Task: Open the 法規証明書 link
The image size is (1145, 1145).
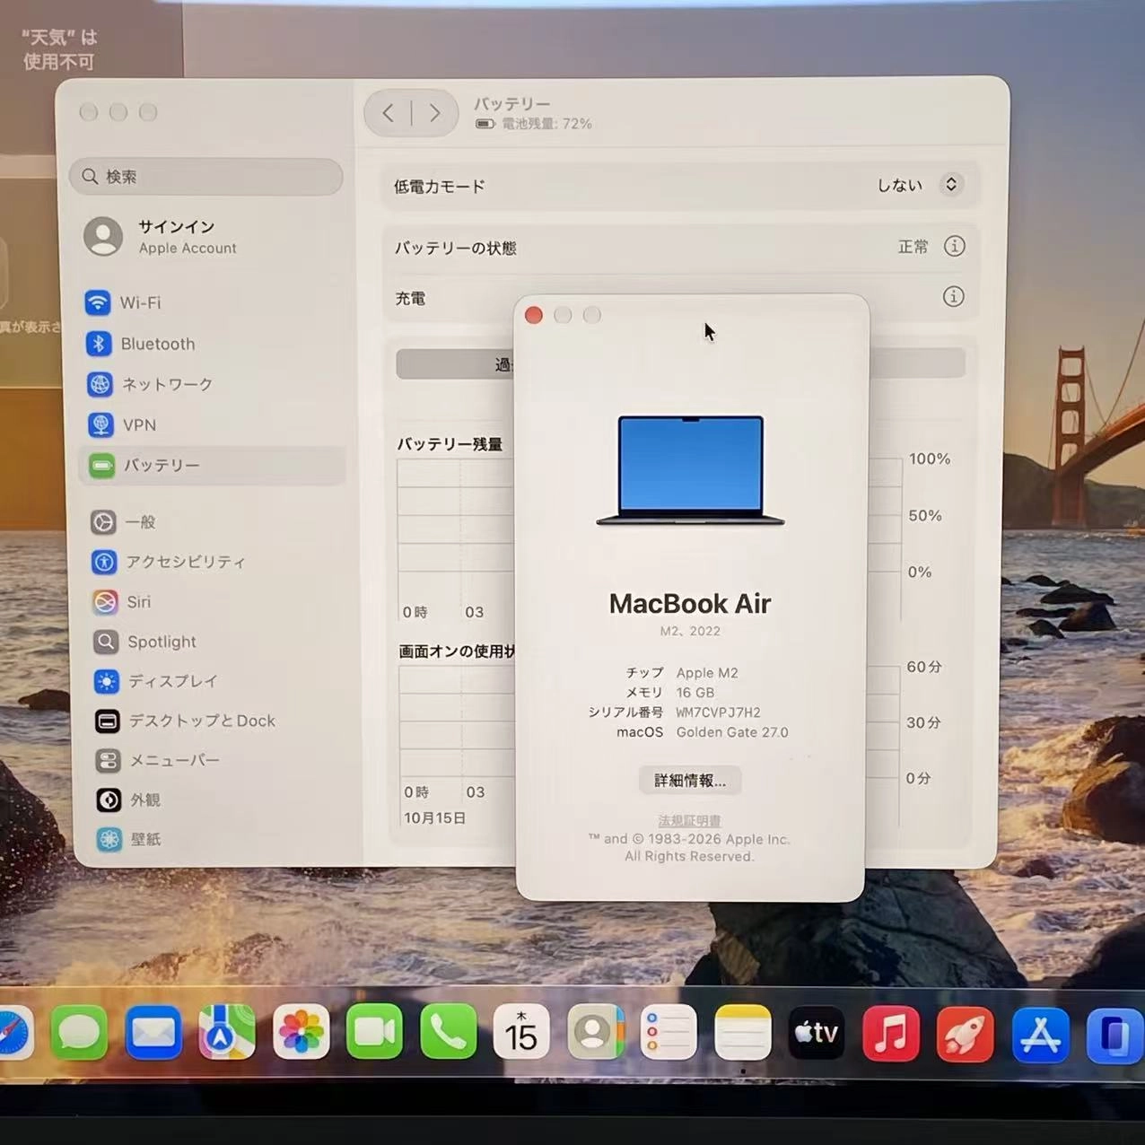Action: click(x=689, y=820)
